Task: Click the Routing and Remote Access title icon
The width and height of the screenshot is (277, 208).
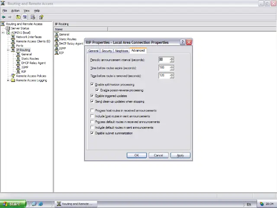Action: [3, 3]
